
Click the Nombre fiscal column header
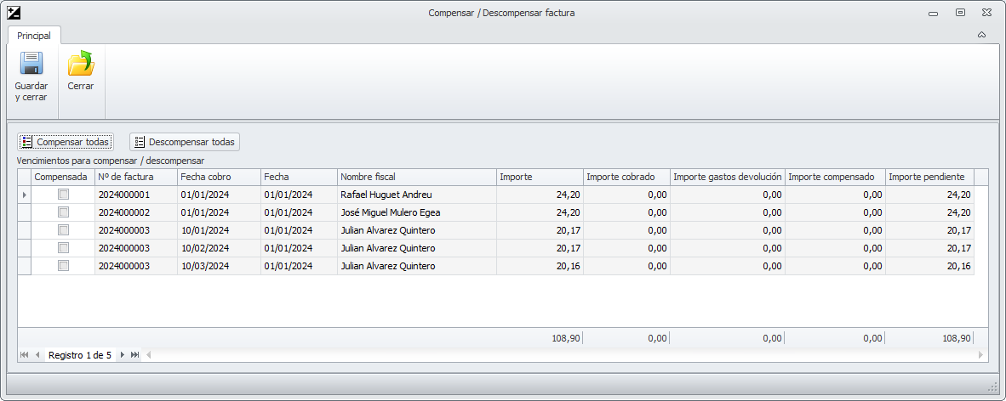point(416,177)
